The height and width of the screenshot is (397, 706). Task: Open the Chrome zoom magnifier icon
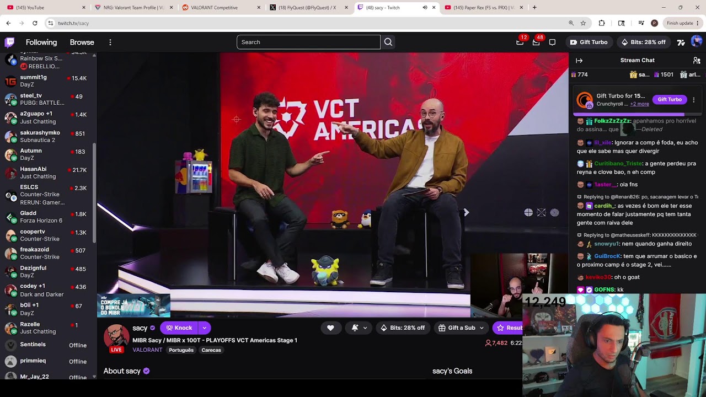click(x=571, y=23)
